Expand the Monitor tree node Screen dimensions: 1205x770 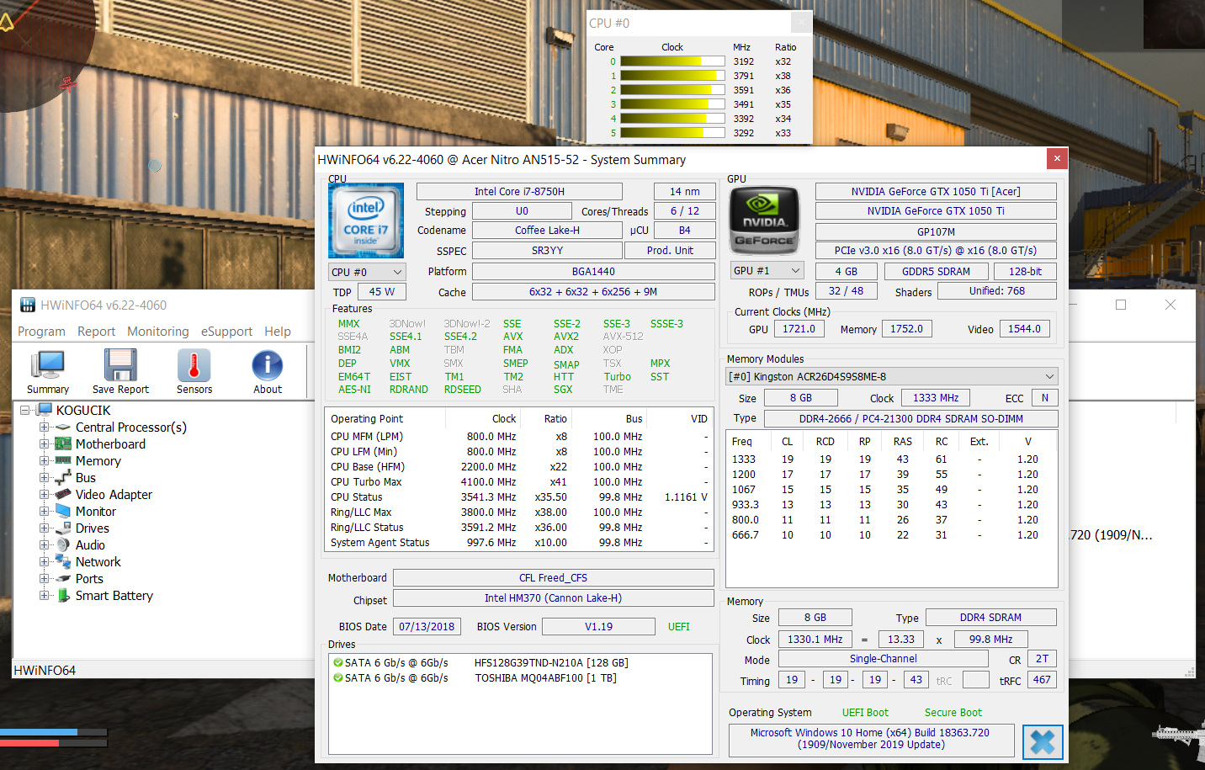[x=44, y=511]
